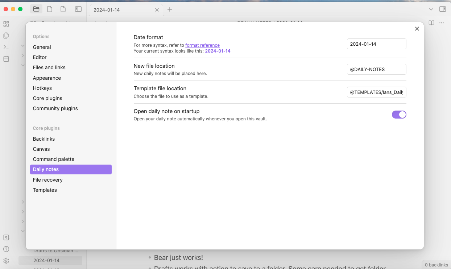Open the file explorer folder icon
The height and width of the screenshot is (269, 451).
(36, 9)
